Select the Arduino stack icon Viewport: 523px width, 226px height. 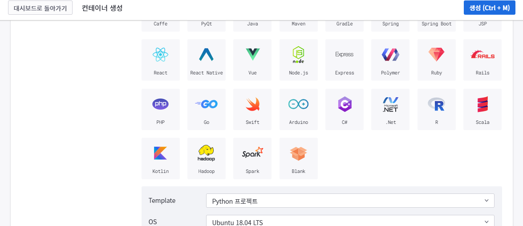(299, 104)
